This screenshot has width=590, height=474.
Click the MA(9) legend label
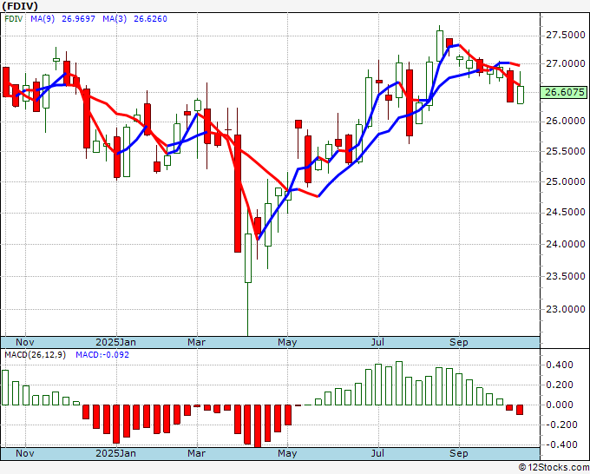click(x=43, y=19)
